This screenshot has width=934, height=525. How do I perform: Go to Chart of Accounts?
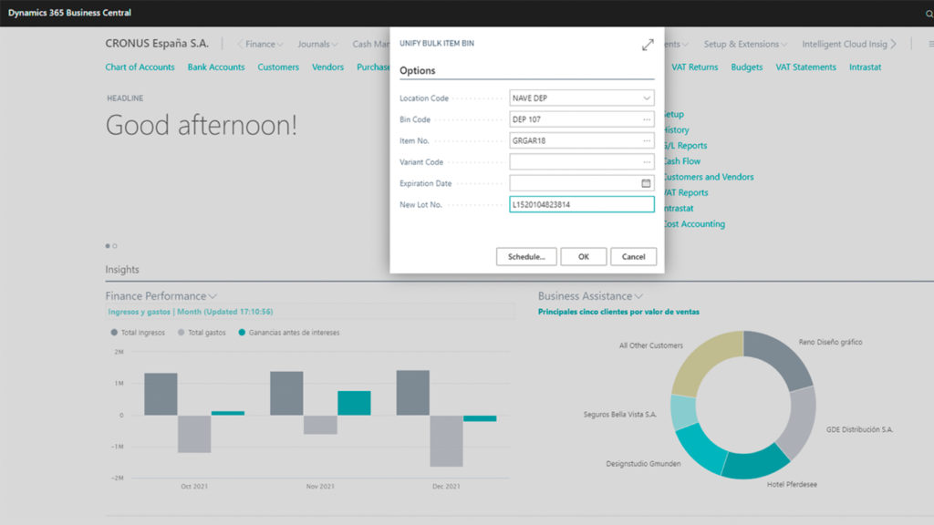pos(140,67)
